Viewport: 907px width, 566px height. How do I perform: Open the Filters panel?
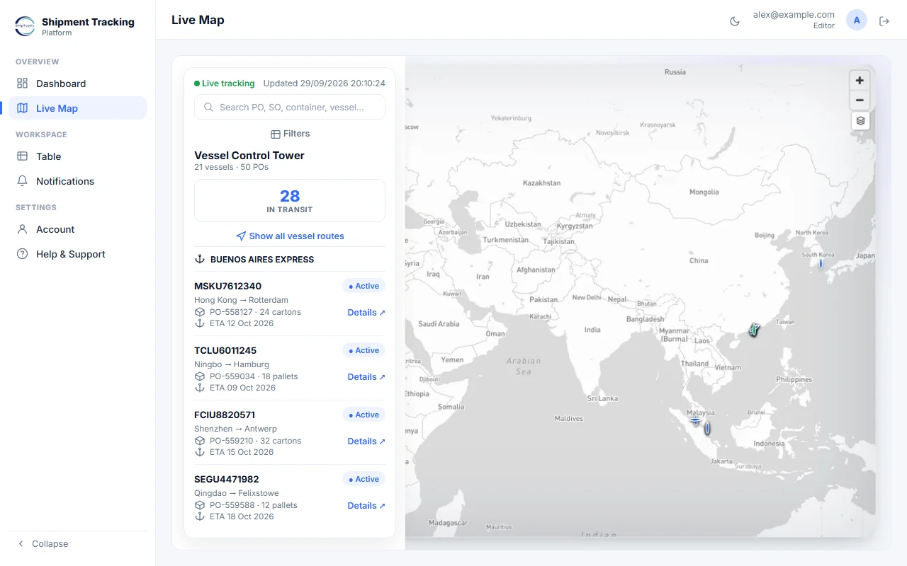click(x=290, y=134)
